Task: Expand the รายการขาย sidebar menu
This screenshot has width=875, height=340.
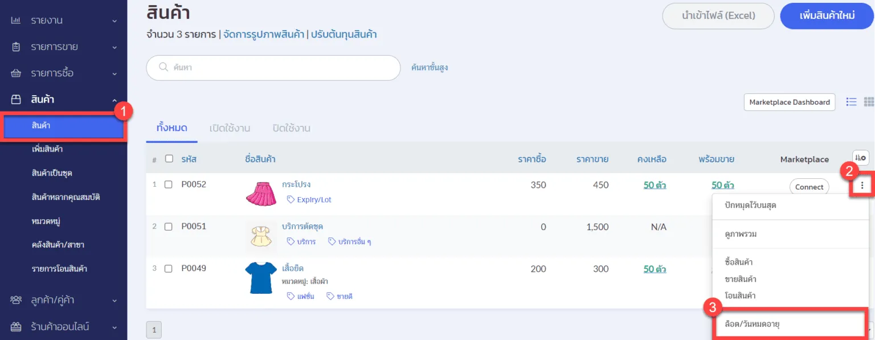Action: 63,47
